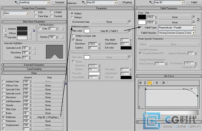Click Reflection Glossiness value field
Viewport: 202px width, 131px height.
(93, 44)
